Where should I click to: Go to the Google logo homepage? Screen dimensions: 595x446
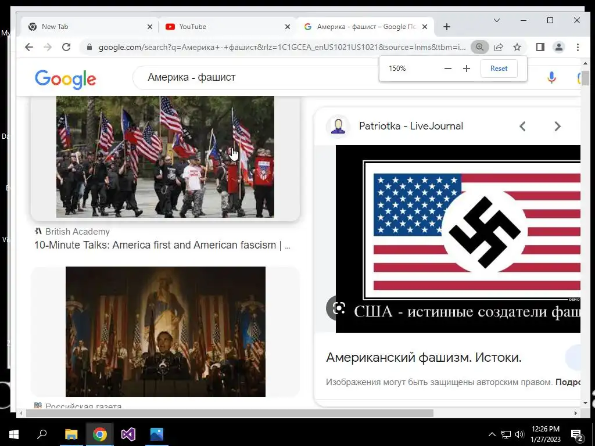(65, 79)
